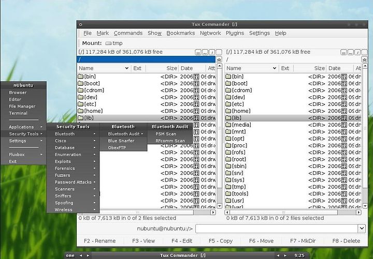Click the 9:25 clock in taskbar

point(299,255)
